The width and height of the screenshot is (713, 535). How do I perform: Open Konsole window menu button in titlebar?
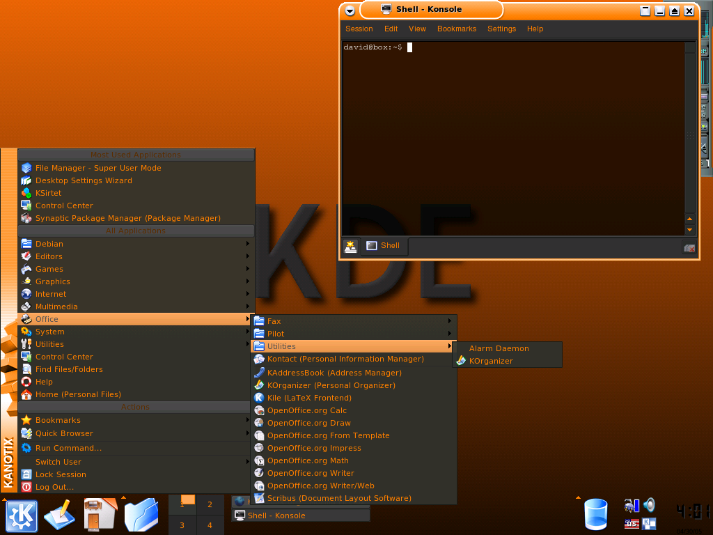coord(350,11)
